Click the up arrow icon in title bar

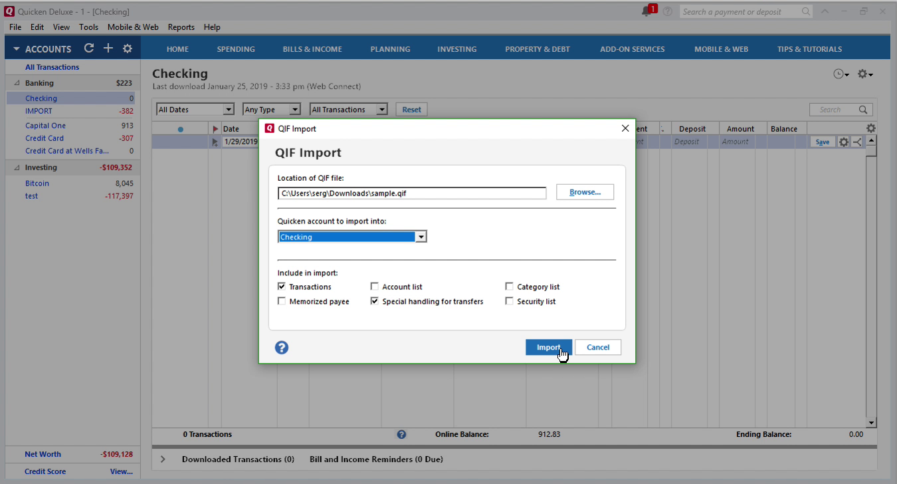pyautogui.click(x=825, y=11)
